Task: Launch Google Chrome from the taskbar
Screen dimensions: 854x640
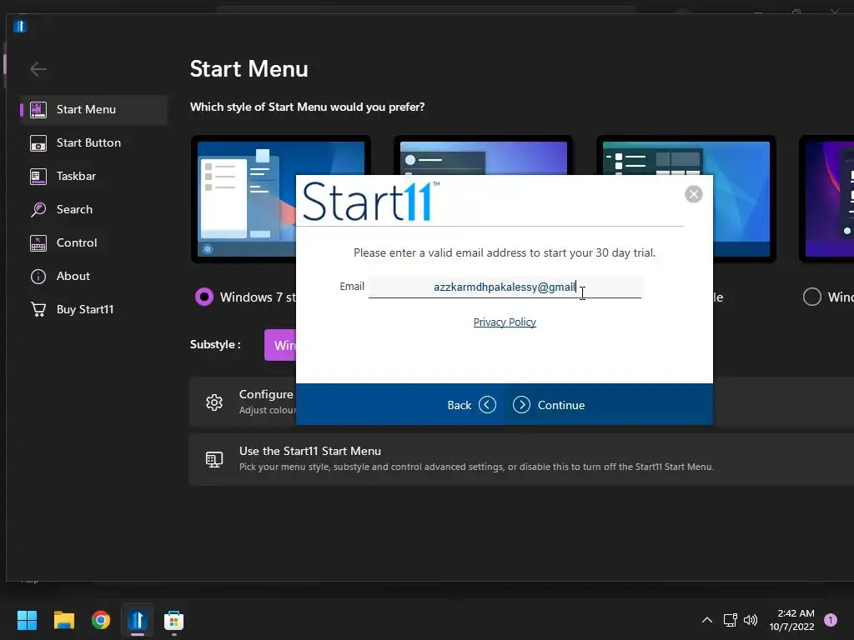Action: point(101,620)
